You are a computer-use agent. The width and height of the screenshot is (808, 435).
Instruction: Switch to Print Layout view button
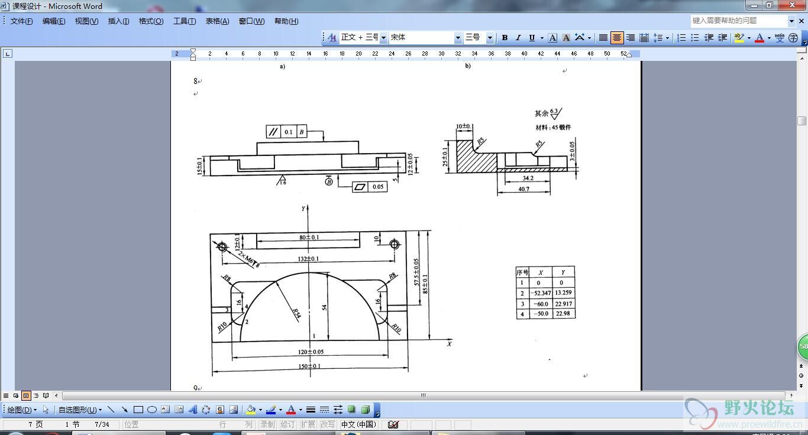25,395
